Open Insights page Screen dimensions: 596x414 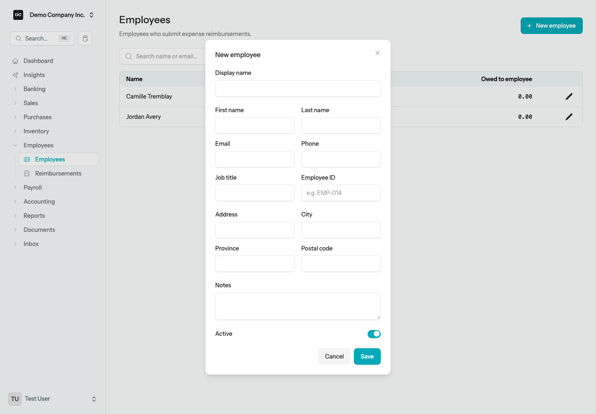coord(53,75)
